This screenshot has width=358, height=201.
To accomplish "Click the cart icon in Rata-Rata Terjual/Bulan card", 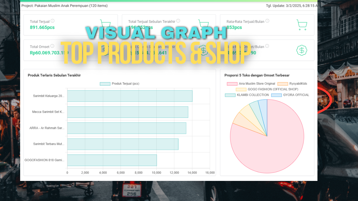I will [302, 25].
